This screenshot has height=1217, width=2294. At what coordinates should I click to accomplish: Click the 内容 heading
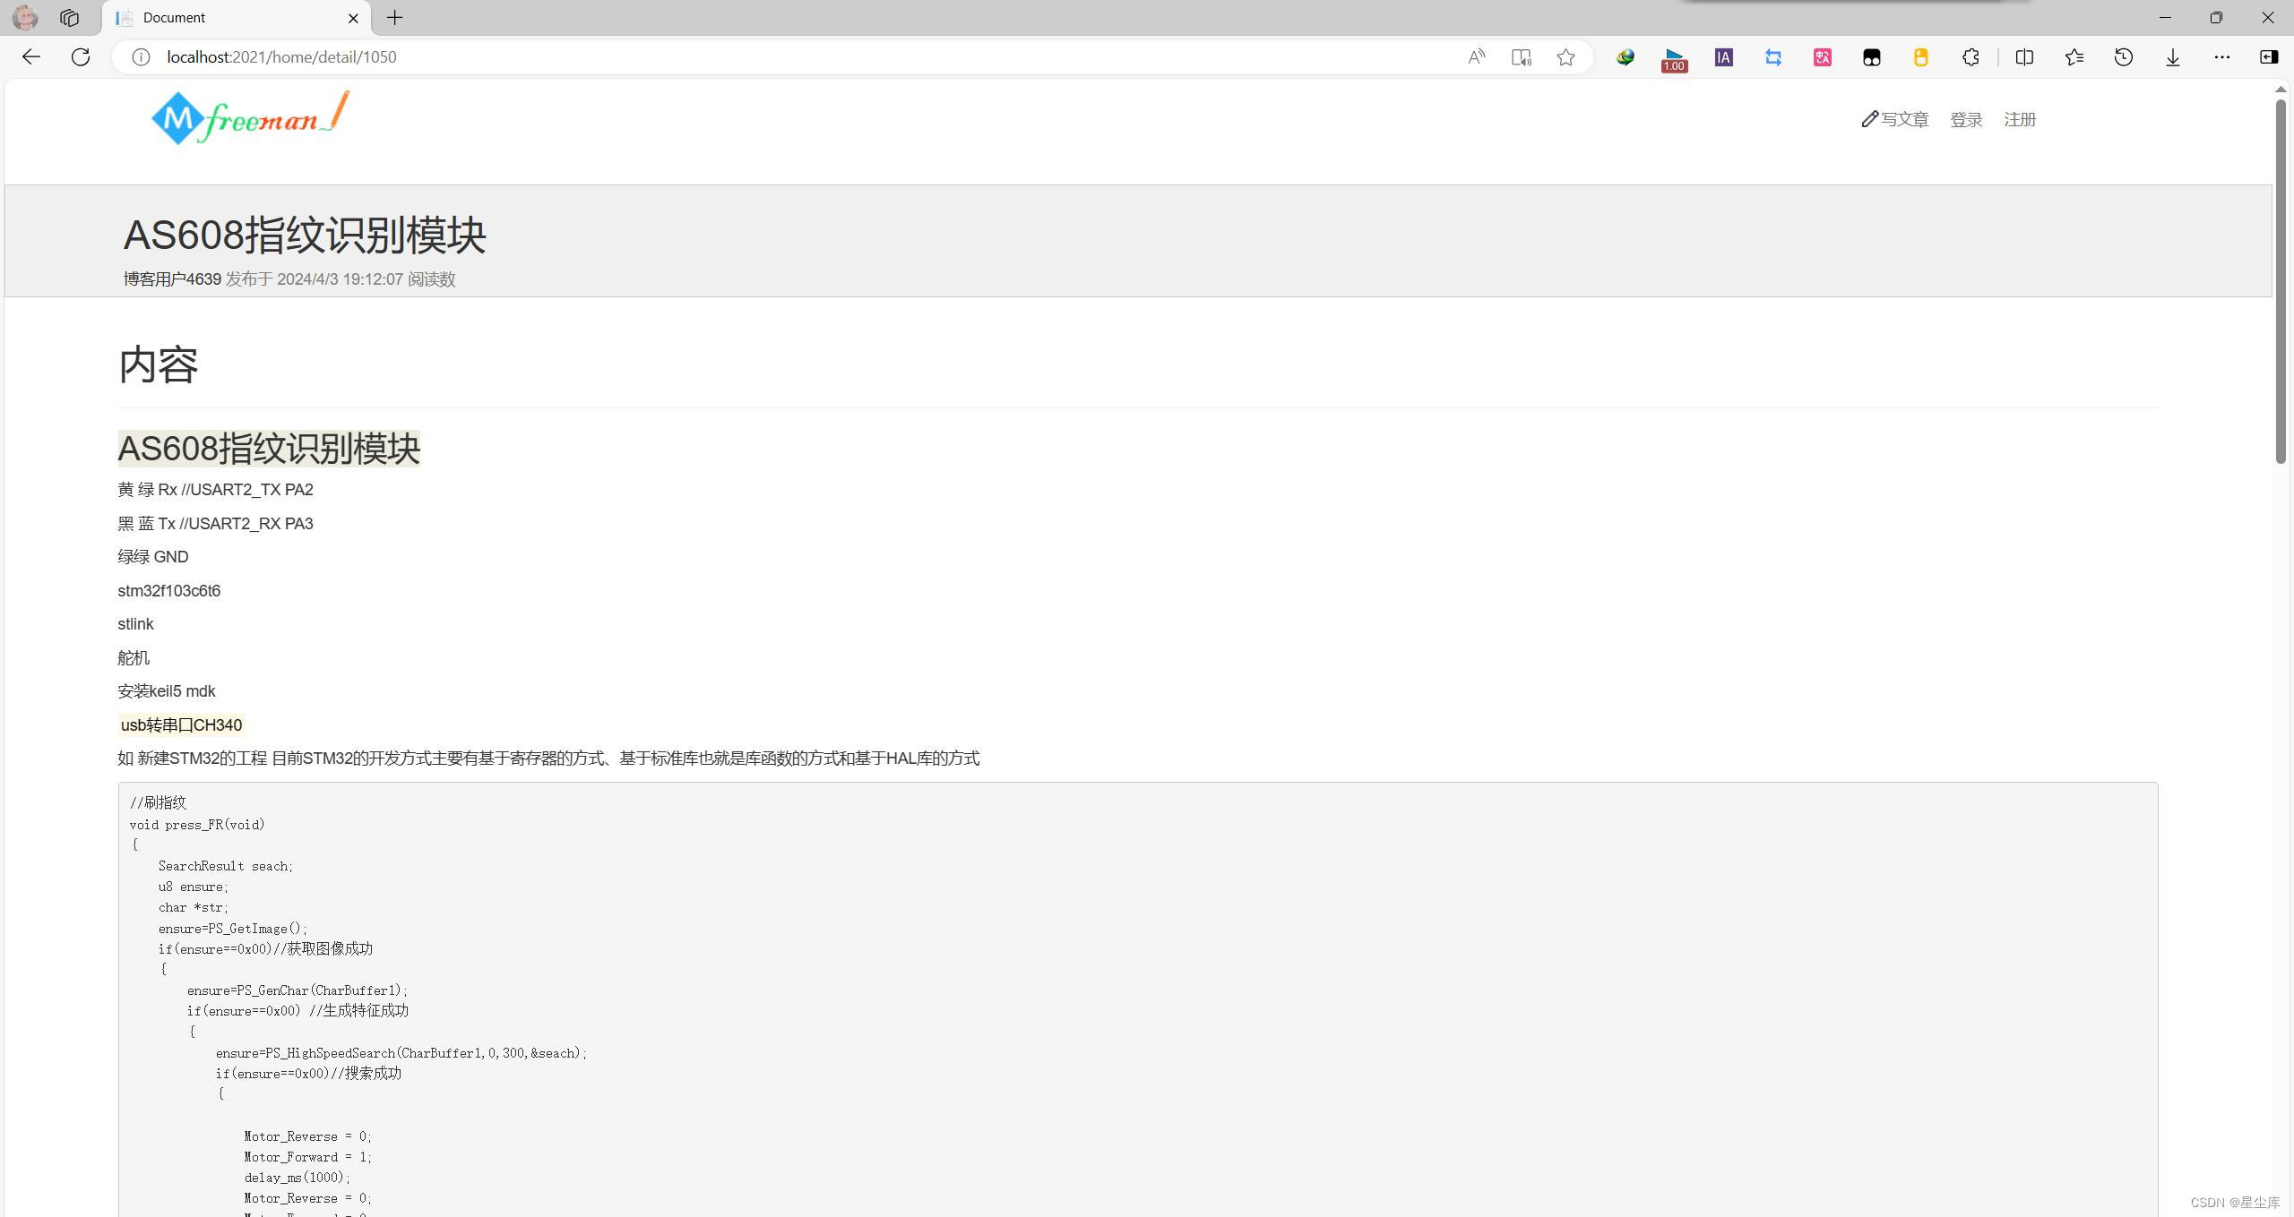pos(159,364)
